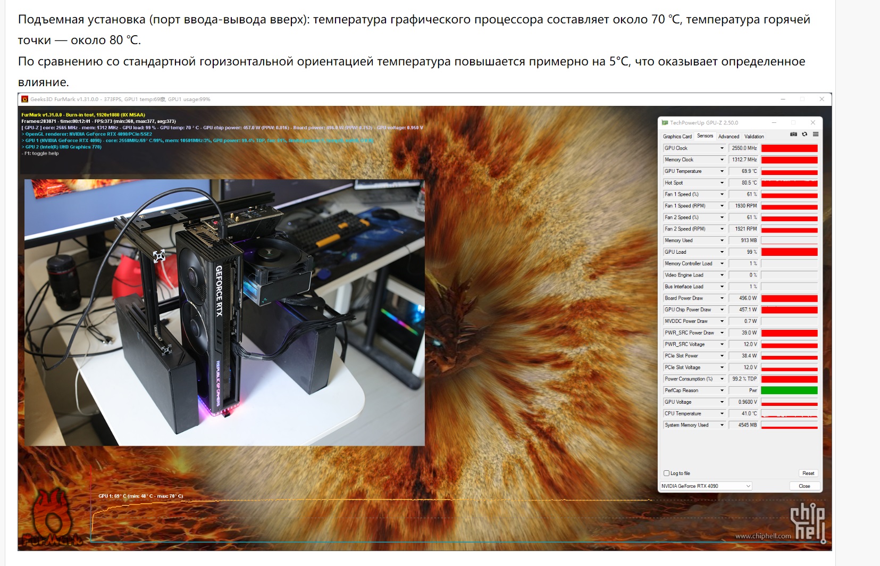Screen dimensions: 880x566
Task: Expand the PCIe Slot Power dropdown
Action: pos(722,356)
